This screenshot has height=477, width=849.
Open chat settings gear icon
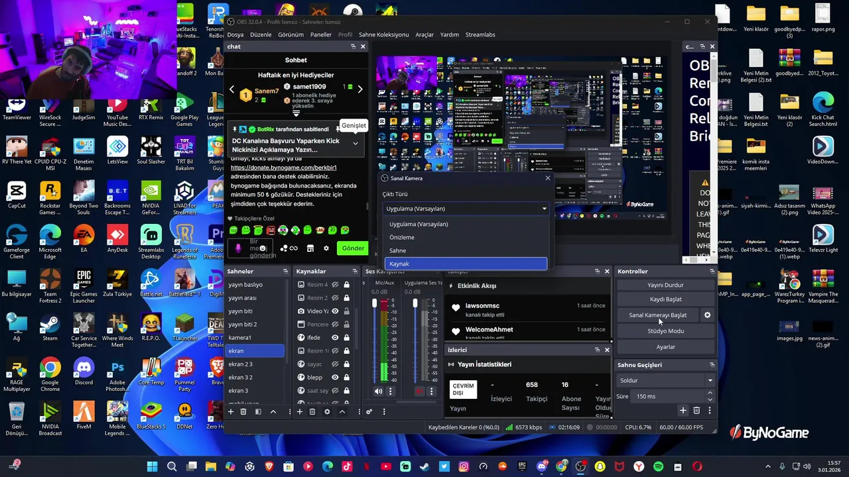(x=326, y=248)
